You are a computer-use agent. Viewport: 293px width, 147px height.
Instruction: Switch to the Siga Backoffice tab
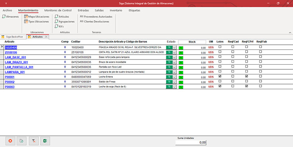(x=13, y=37)
